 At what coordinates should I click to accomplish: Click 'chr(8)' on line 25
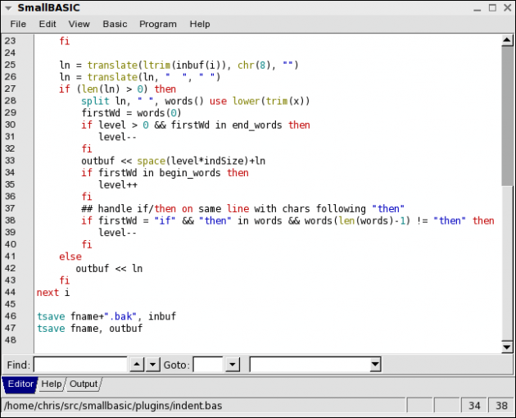pyautogui.click(x=256, y=66)
